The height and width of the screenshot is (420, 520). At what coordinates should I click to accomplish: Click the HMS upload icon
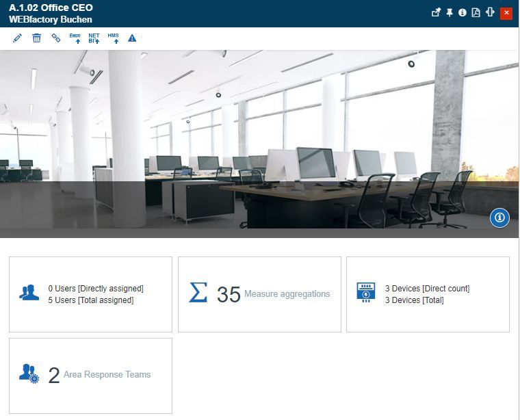pyautogui.click(x=114, y=38)
